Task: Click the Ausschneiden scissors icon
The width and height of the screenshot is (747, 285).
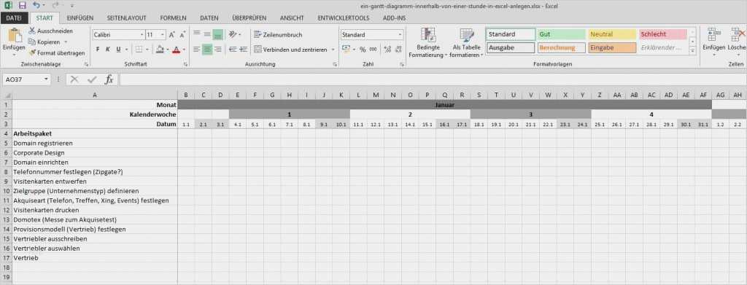Action: [32, 31]
